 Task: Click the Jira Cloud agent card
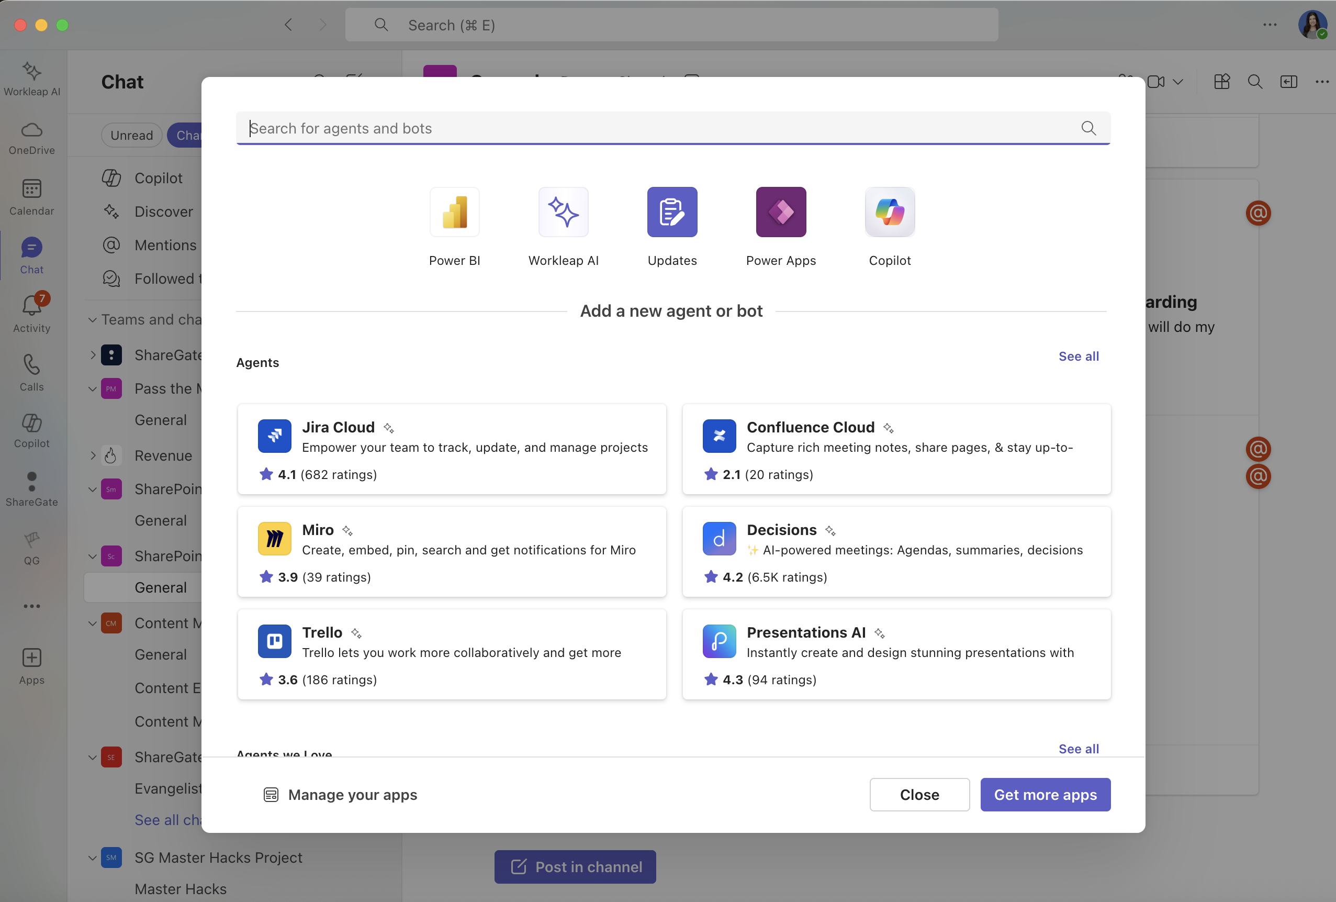(451, 449)
